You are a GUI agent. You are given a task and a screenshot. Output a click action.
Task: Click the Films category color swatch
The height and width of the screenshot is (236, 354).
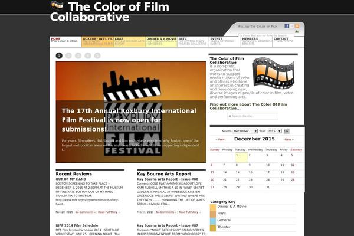point(213,214)
